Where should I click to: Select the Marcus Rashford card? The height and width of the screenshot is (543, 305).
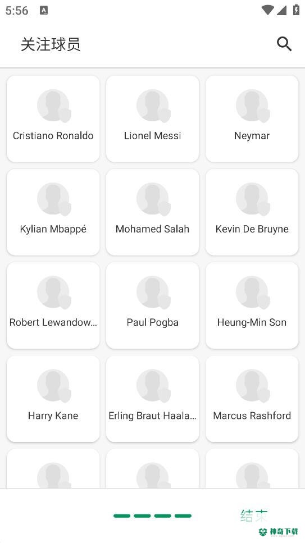(x=252, y=399)
